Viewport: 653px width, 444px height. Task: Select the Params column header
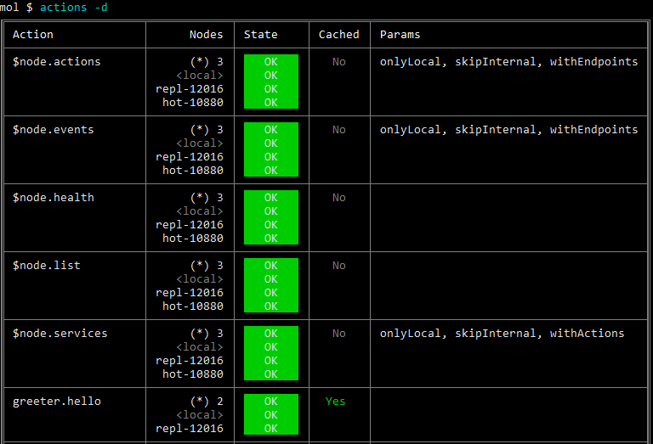[400, 35]
